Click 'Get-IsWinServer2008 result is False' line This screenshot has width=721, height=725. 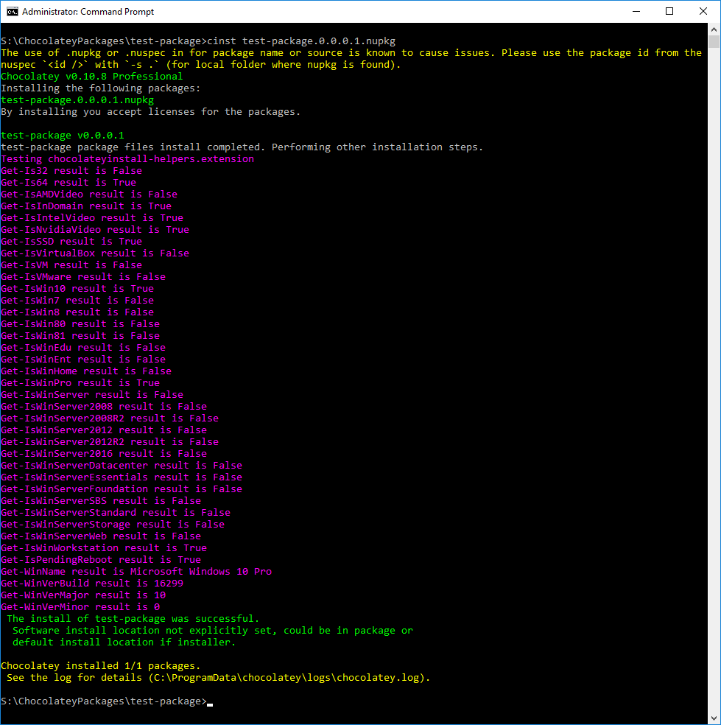(104, 407)
